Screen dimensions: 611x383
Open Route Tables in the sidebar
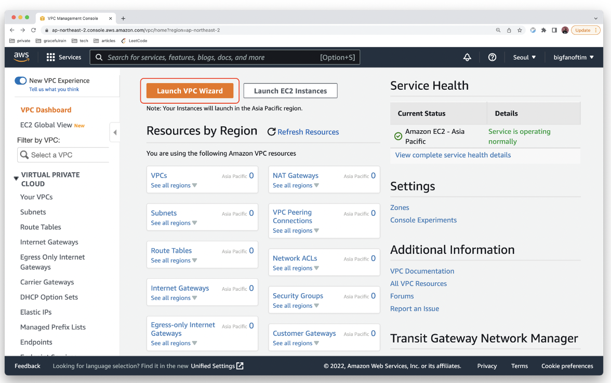41,227
